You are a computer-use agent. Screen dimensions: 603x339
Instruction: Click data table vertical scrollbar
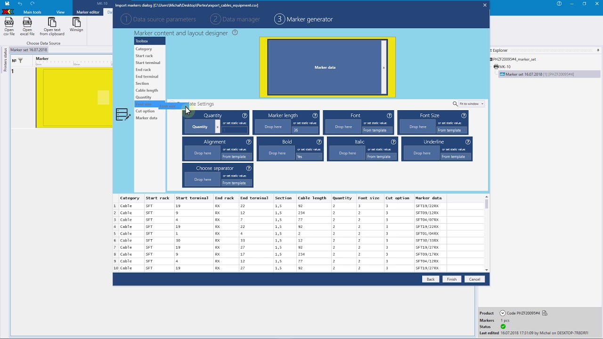(486, 233)
